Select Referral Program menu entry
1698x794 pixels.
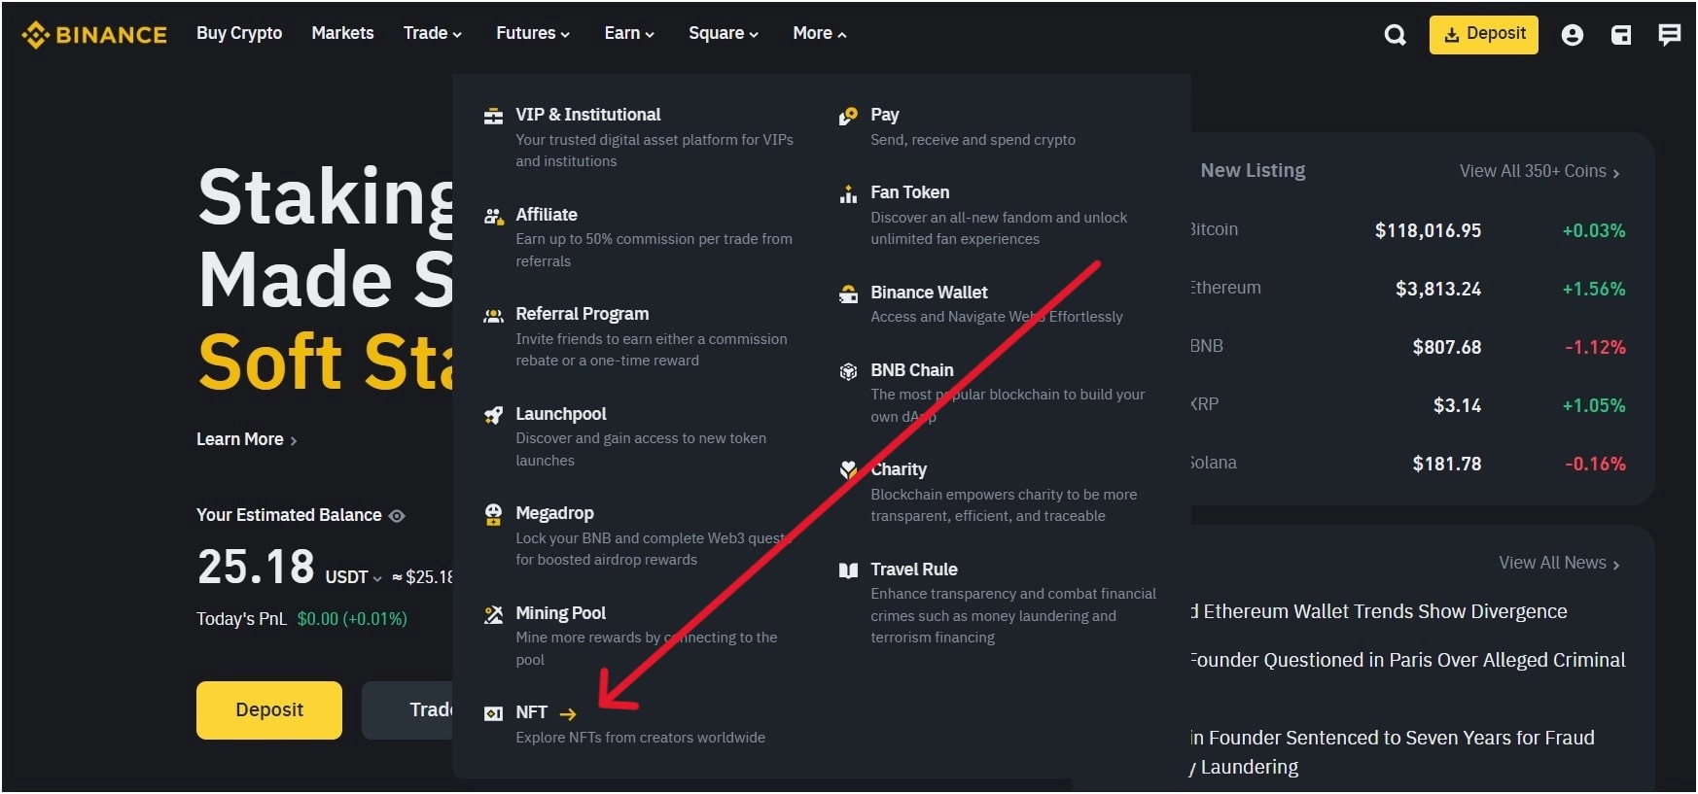(x=642, y=336)
